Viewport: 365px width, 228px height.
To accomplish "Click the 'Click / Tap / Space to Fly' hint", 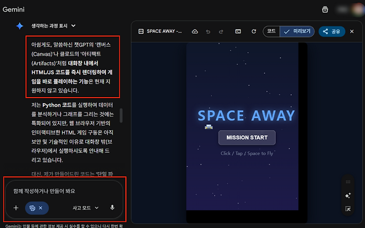I will pyautogui.click(x=247, y=153).
